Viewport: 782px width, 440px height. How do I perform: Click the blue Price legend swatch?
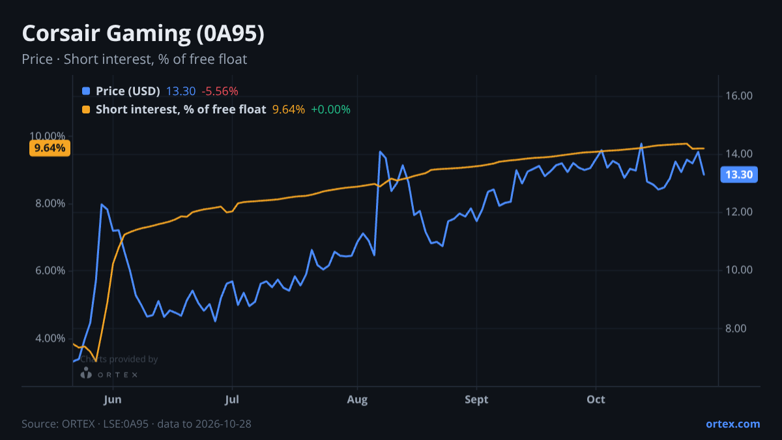tap(86, 91)
